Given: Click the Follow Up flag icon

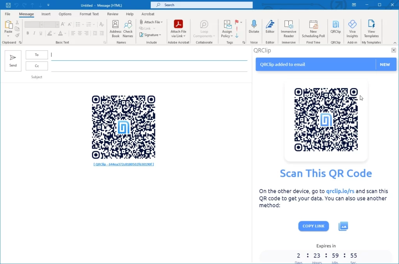Looking at the screenshot, I should pos(237,22).
